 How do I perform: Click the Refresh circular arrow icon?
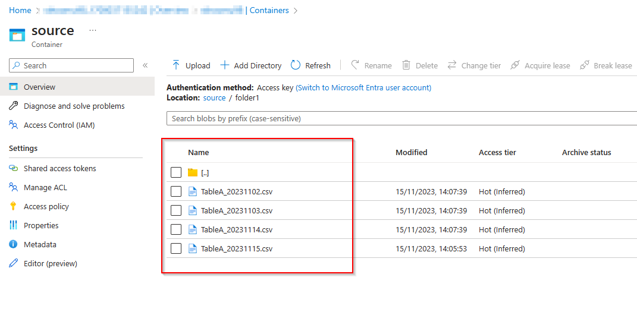296,65
